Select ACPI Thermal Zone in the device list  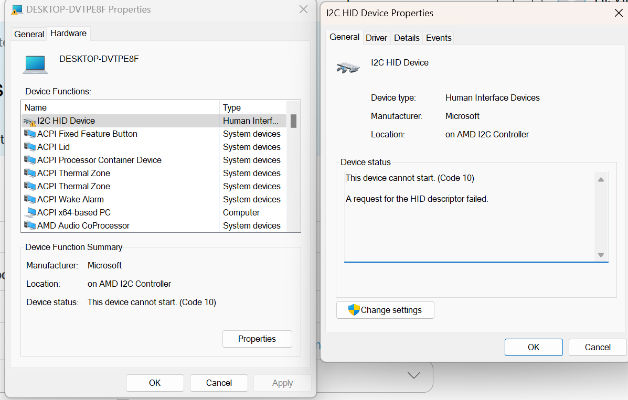73,173
